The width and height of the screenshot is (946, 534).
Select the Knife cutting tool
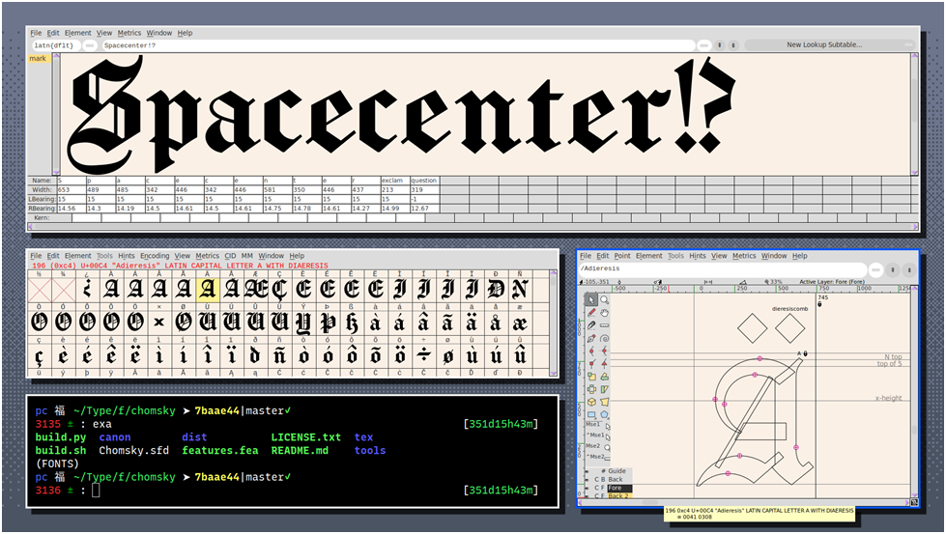tap(591, 325)
